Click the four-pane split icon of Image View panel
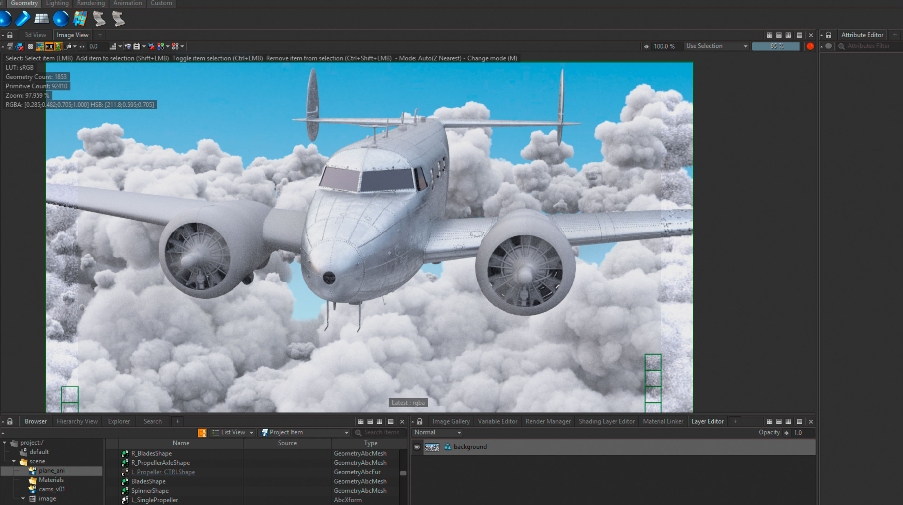 pyautogui.click(x=770, y=35)
